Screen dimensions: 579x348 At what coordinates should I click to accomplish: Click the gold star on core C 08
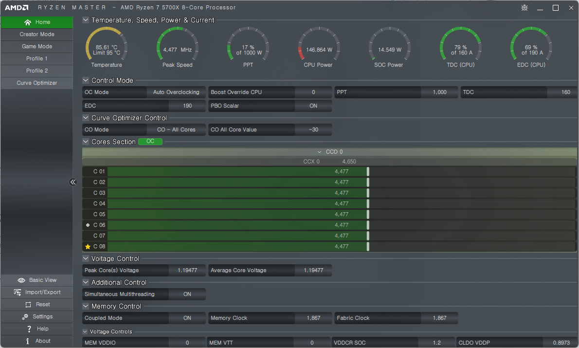[x=88, y=246]
